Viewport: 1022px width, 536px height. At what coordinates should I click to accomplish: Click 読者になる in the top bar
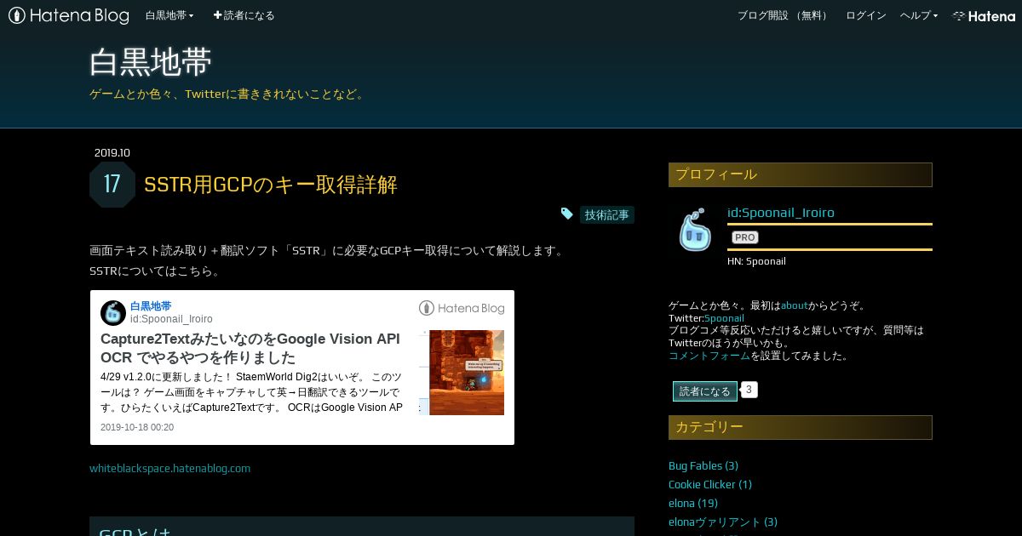pyautogui.click(x=244, y=15)
